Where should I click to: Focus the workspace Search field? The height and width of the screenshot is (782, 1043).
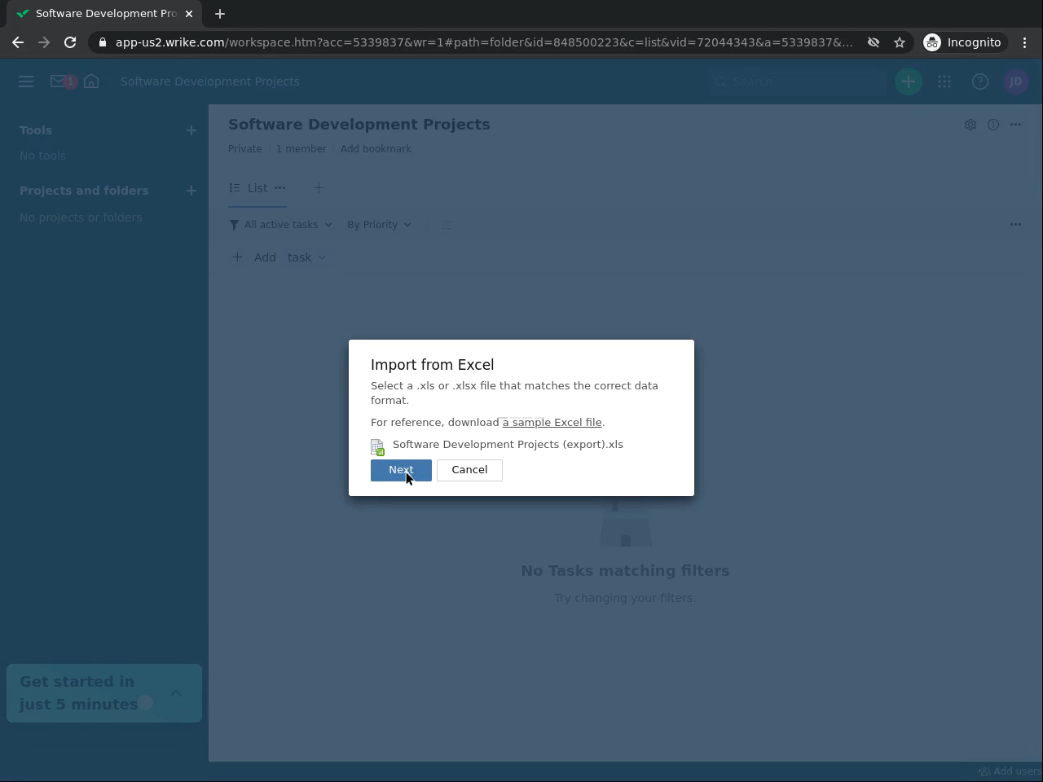(797, 81)
